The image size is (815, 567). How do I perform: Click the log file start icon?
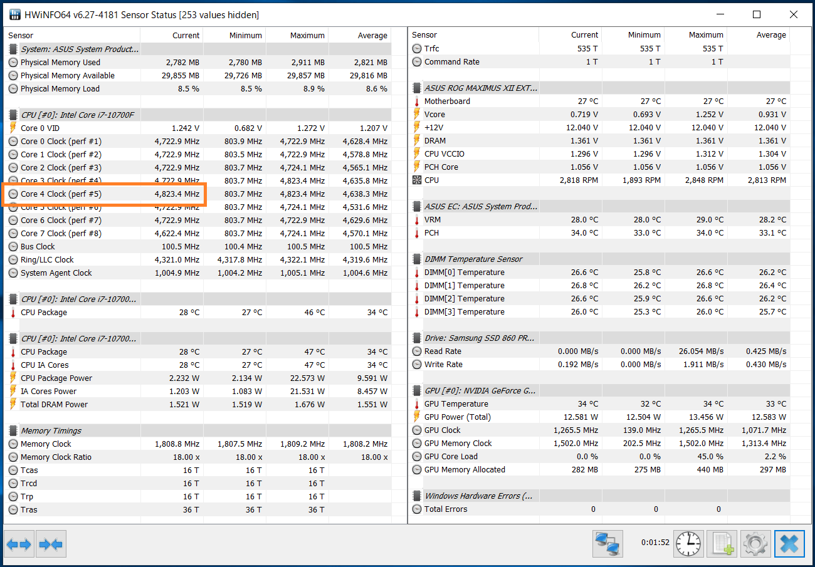722,544
